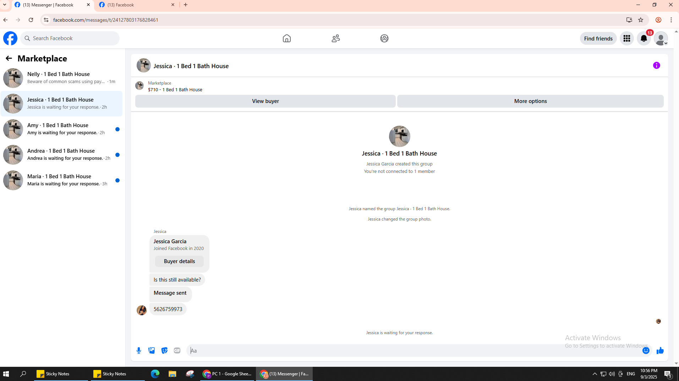Click View buyer button
The image size is (679, 381).
click(x=265, y=101)
